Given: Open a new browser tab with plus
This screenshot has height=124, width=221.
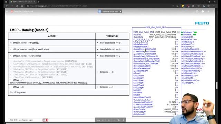Looking at the screenshot, I should click(39, 2).
